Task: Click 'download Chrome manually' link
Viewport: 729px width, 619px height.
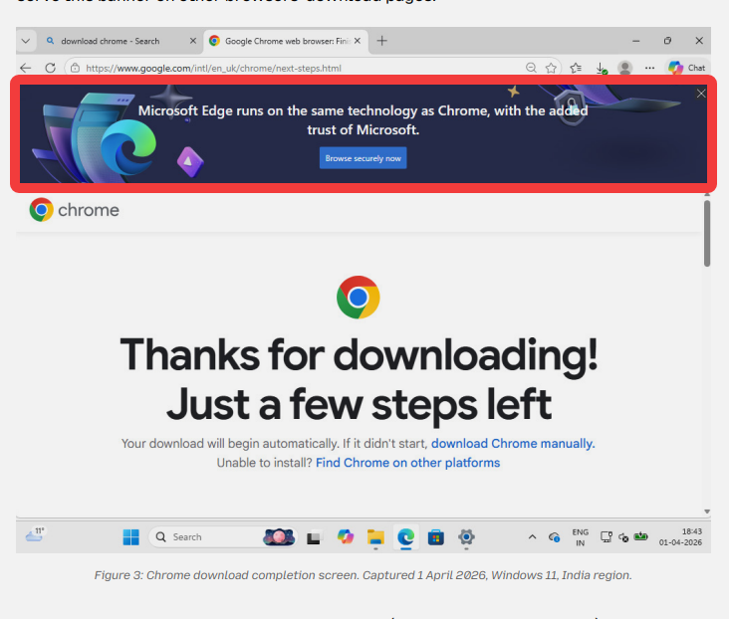Action: (x=513, y=443)
